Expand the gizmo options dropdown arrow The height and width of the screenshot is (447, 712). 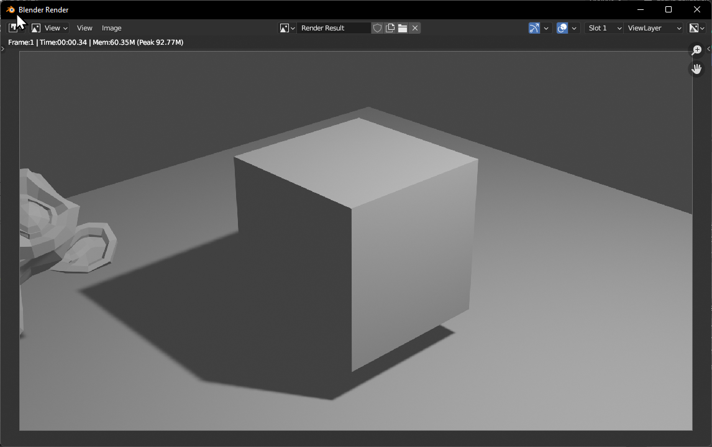(x=546, y=28)
